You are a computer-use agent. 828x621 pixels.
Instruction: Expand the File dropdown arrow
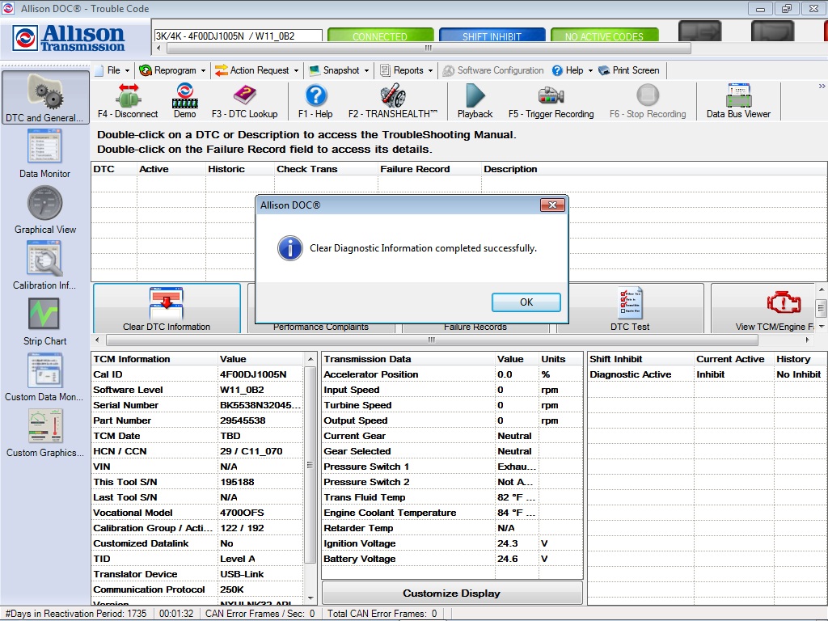click(127, 71)
